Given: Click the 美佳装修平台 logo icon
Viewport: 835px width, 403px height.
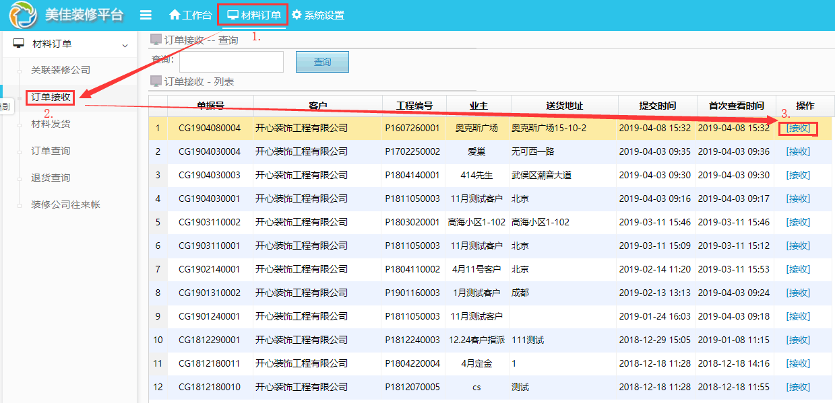Looking at the screenshot, I should pyautogui.click(x=22, y=15).
